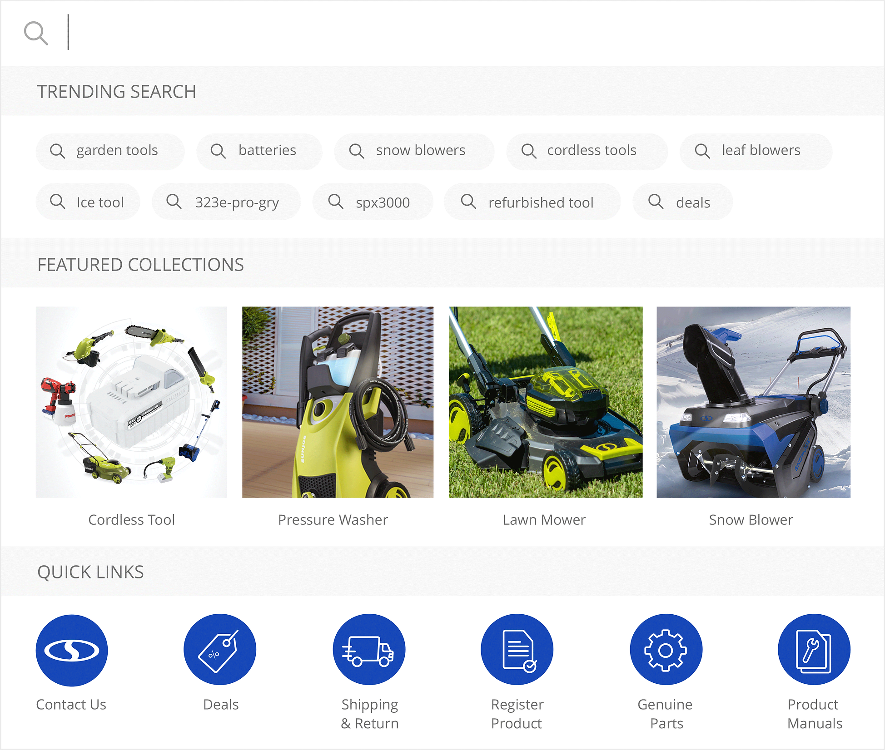This screenshot has height=750, width=885.
Task: Click the search magnifier icon at top
Action: 36,33
